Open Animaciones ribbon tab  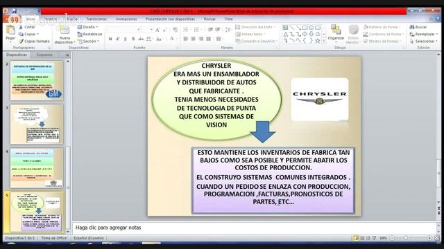[126, 19]
